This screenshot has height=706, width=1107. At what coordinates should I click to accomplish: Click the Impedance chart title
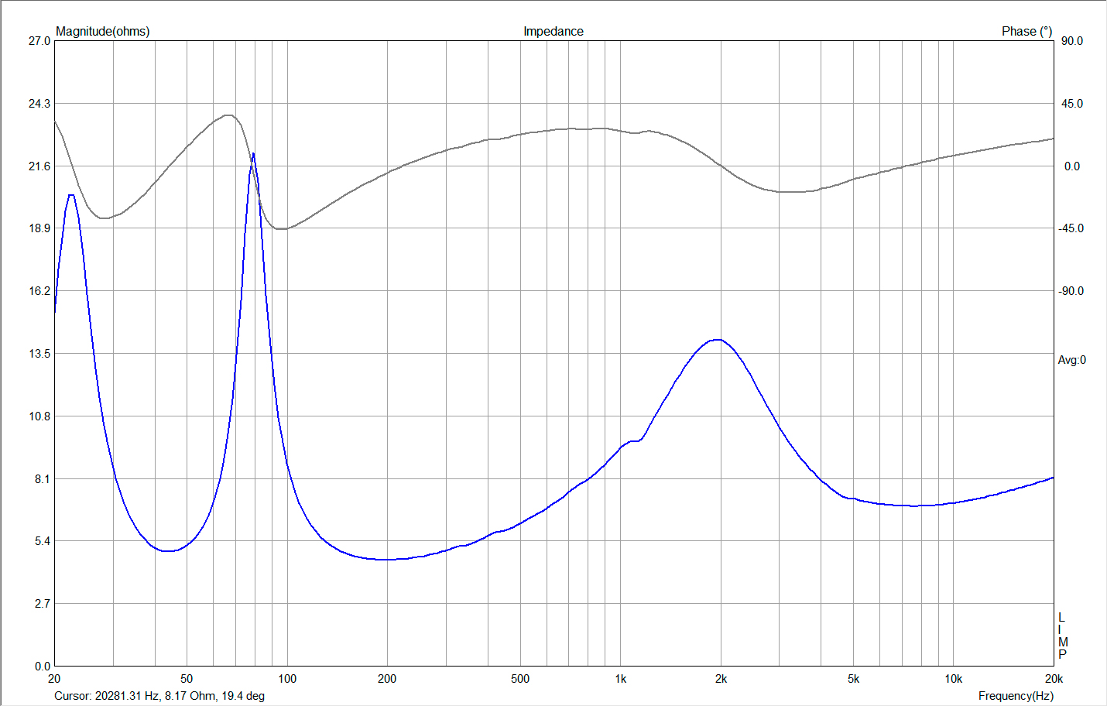[x=553, y=31]
